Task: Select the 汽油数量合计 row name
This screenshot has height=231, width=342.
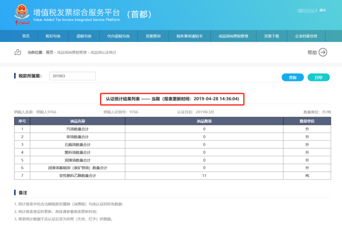Action: (x=78, y=129)
